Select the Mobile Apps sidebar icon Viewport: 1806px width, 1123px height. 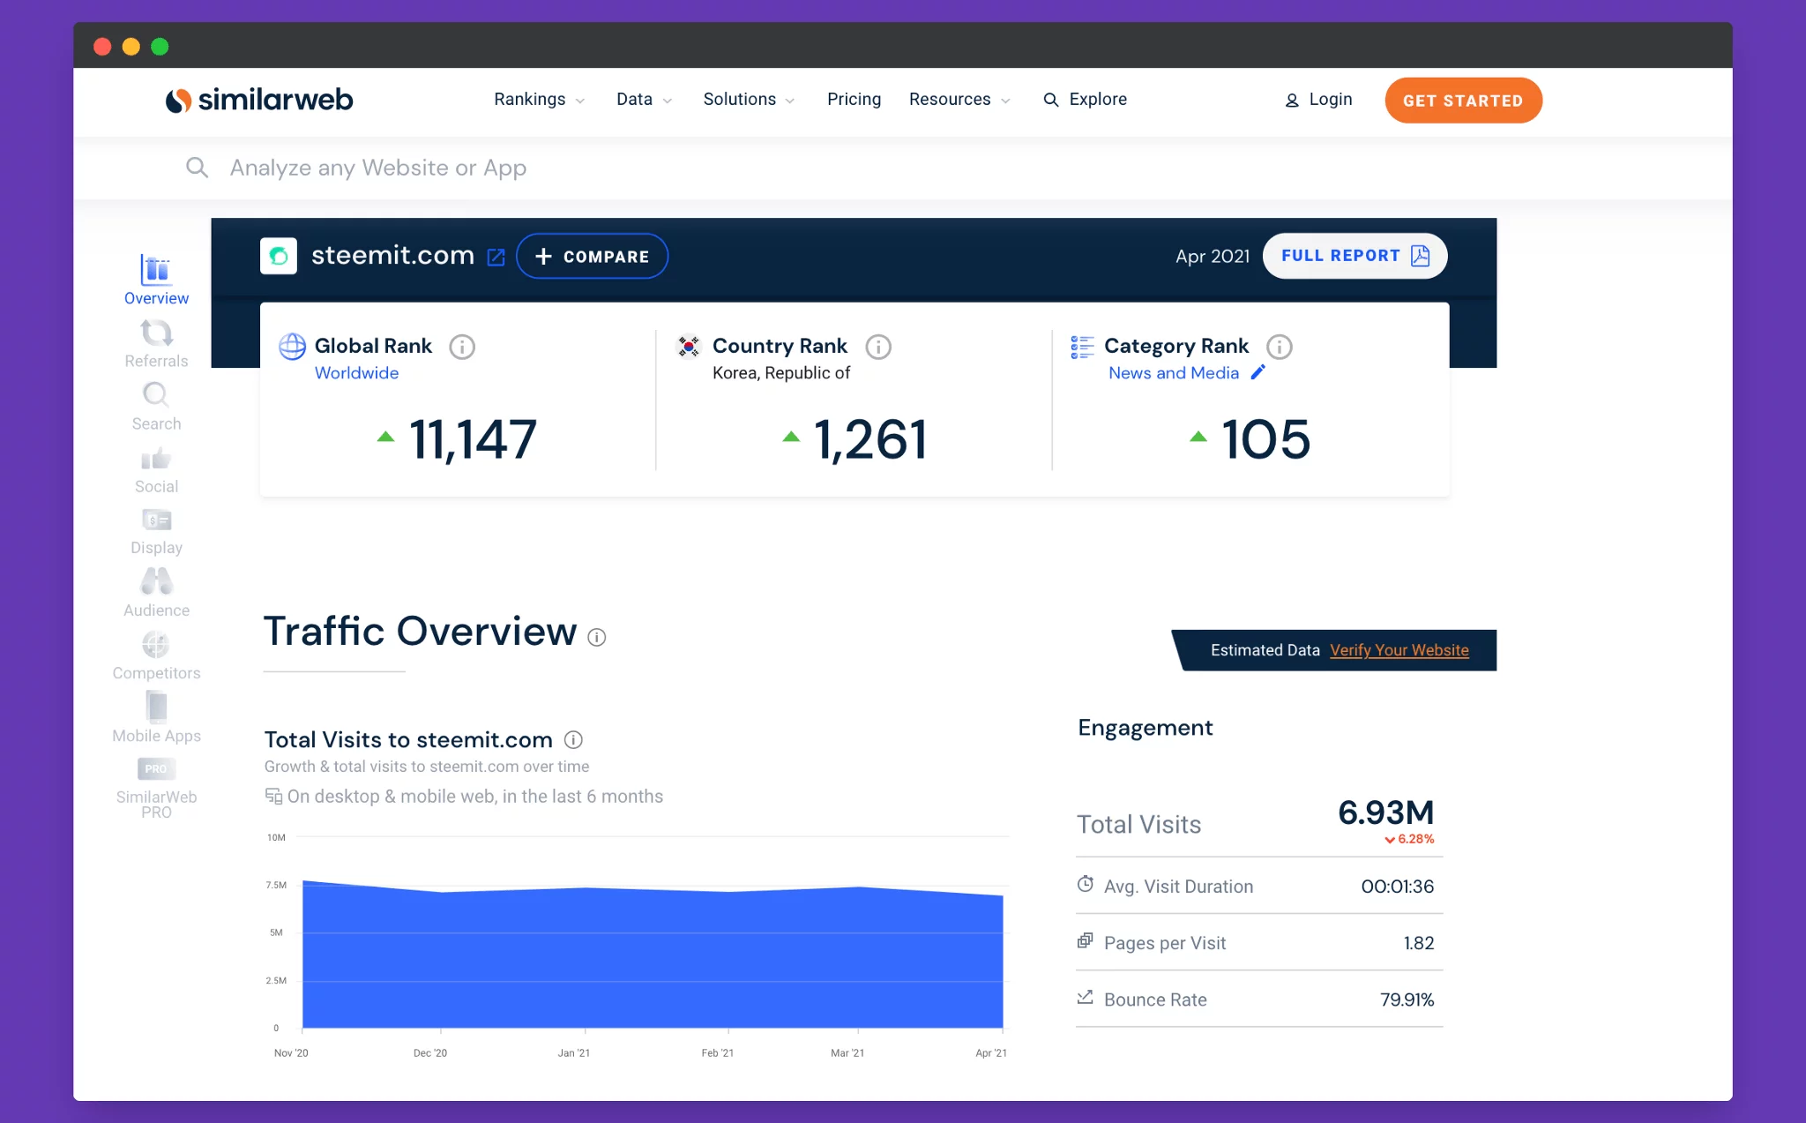pyautogui.click(x=155, y=708)
